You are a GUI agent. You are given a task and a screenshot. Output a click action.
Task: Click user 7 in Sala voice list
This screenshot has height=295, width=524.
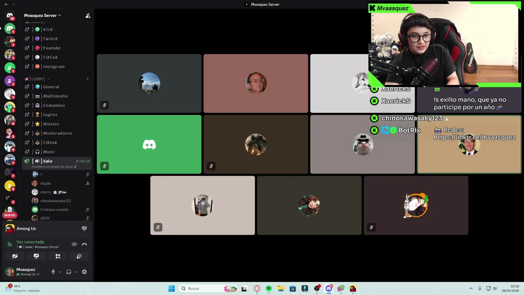click(61, 175)
